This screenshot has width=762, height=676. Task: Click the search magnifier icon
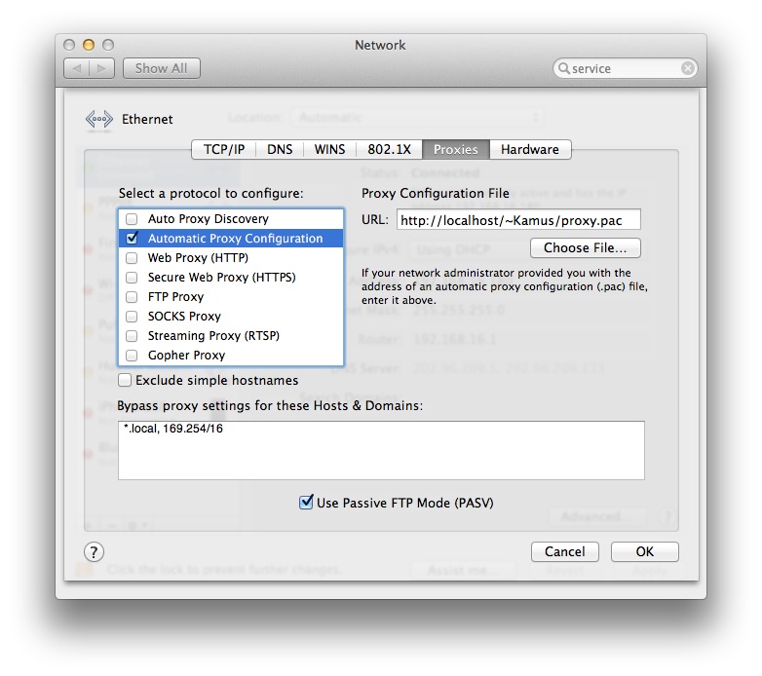tap(564, 68)
